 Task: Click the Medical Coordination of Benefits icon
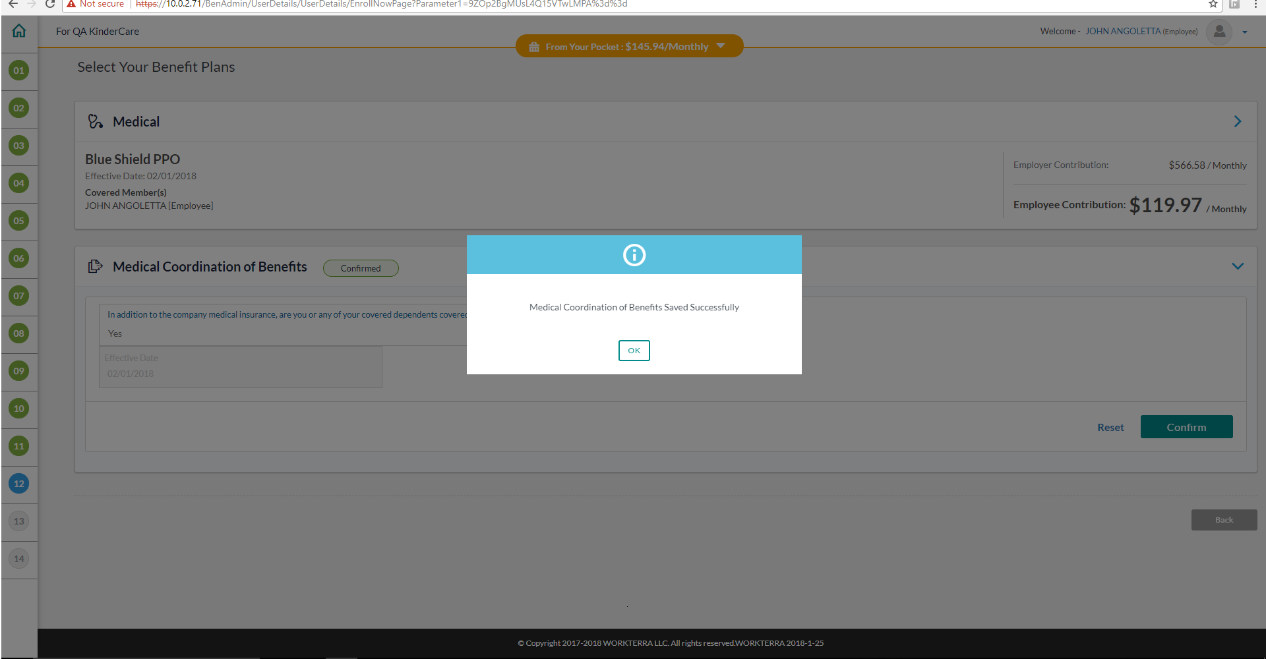pos(96,266)
